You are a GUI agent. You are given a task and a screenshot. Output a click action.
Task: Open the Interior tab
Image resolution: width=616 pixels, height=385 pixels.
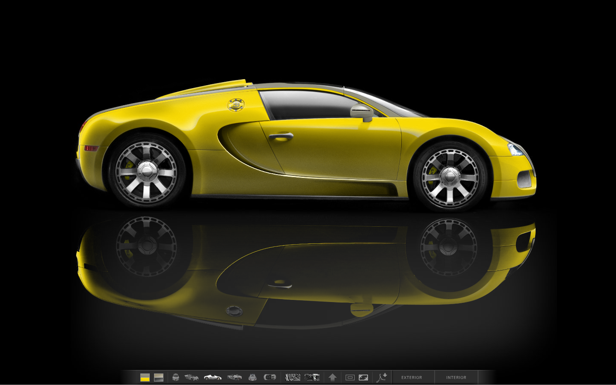coord(456,377)
